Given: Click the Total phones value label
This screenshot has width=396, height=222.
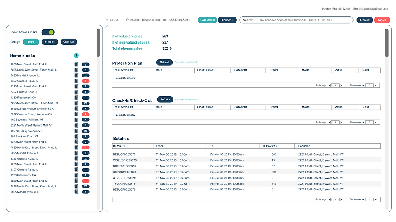Looking at the screenshot, I should pos(127,48).
